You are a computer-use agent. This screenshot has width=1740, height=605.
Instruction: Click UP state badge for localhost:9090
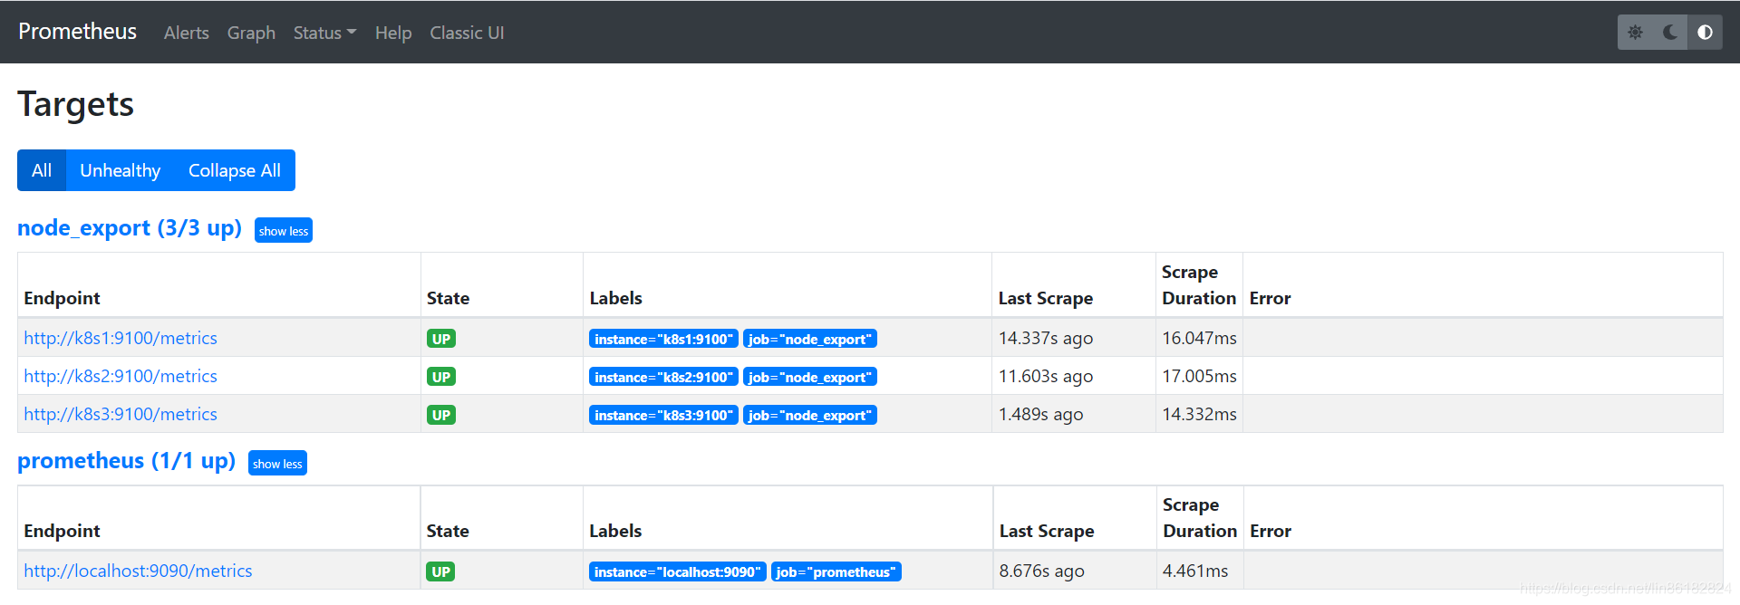(x=441, y=571)
